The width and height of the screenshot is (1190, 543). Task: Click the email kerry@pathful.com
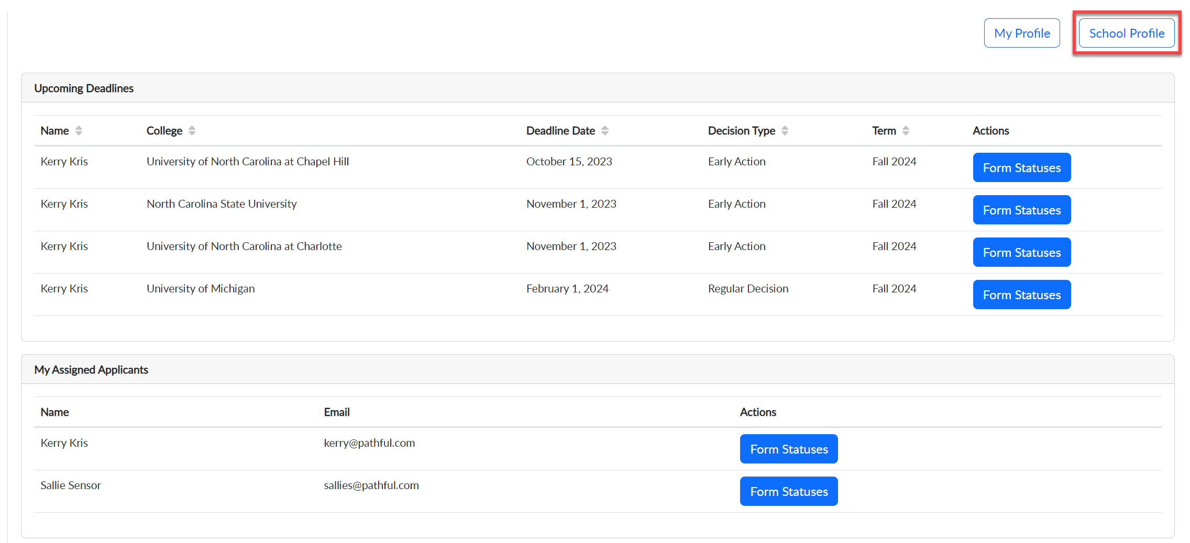point(369,443)
